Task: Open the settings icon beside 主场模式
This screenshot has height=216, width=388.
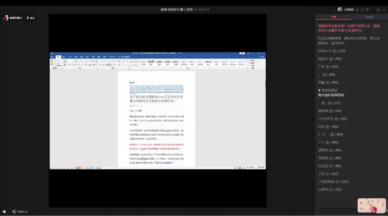Action: [x=357, y=10]
